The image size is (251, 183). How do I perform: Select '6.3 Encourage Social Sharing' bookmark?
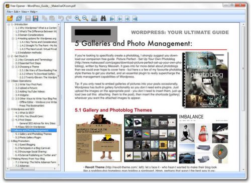tap(31, 151)
